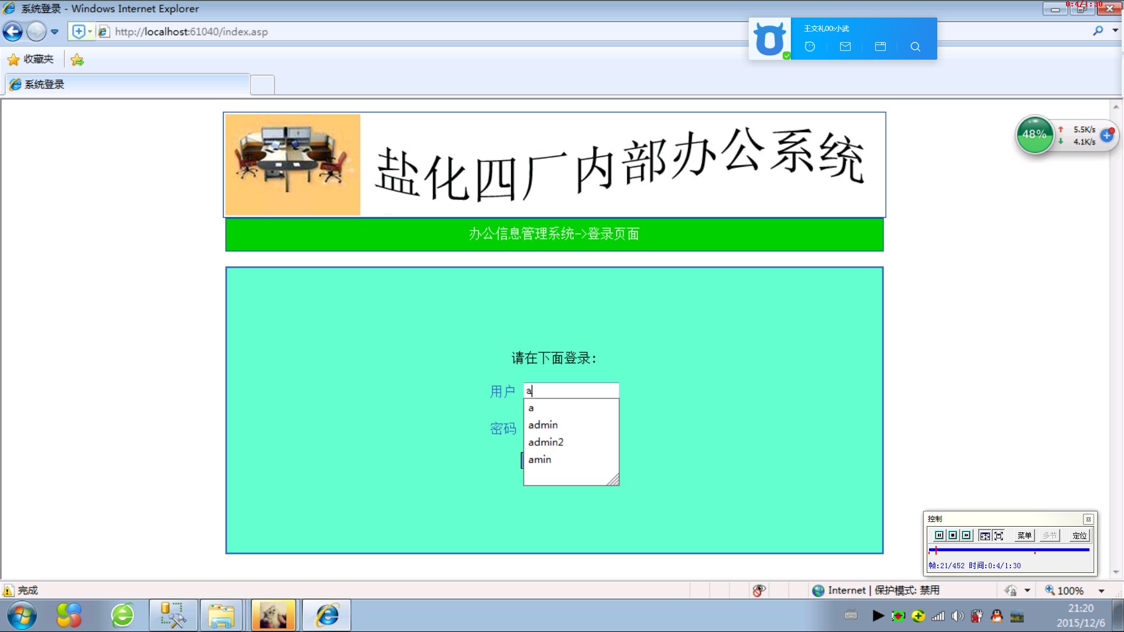Click the red playhead marker on progress bar

click(935, 550)
